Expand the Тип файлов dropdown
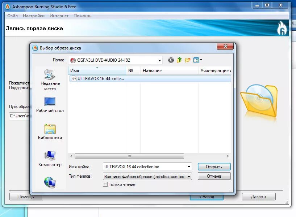The width and height of the screenshot is (296, 217). click(189, 177)
